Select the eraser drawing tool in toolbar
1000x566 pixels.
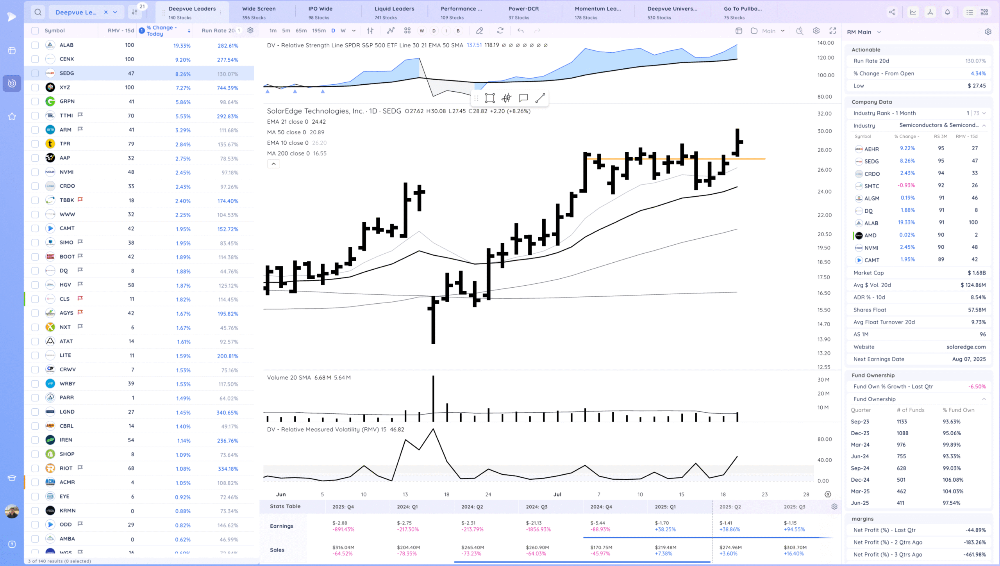(x=480, y=31)
